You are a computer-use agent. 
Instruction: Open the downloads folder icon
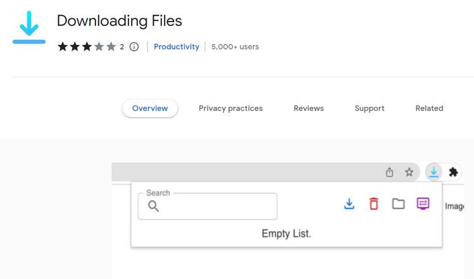point(398,204)
